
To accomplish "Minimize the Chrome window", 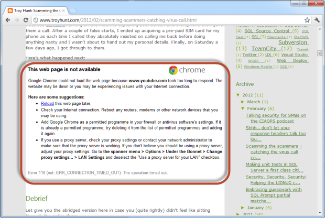I will tap(296, 3).
